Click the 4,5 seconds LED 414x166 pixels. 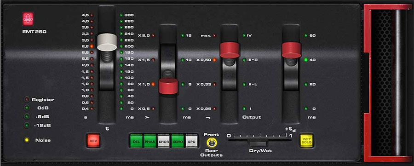92,15
